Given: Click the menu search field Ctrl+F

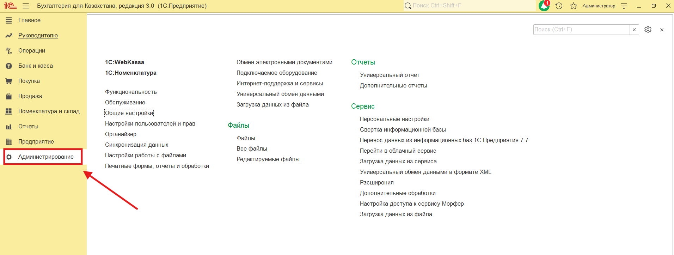Looking at the screenshot, I should (582, 30).
